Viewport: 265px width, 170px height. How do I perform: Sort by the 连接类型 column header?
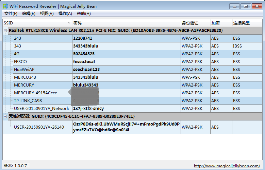pos(247,23)
